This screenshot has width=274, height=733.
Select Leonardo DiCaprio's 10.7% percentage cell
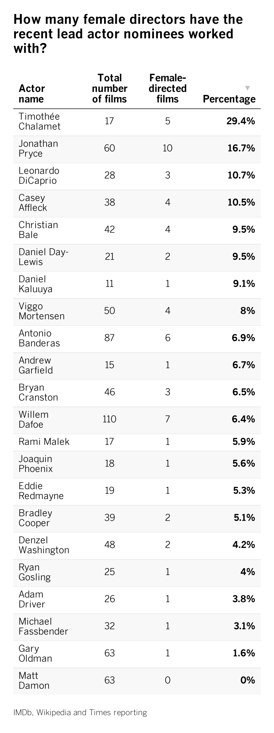click(x=241, y=175)
